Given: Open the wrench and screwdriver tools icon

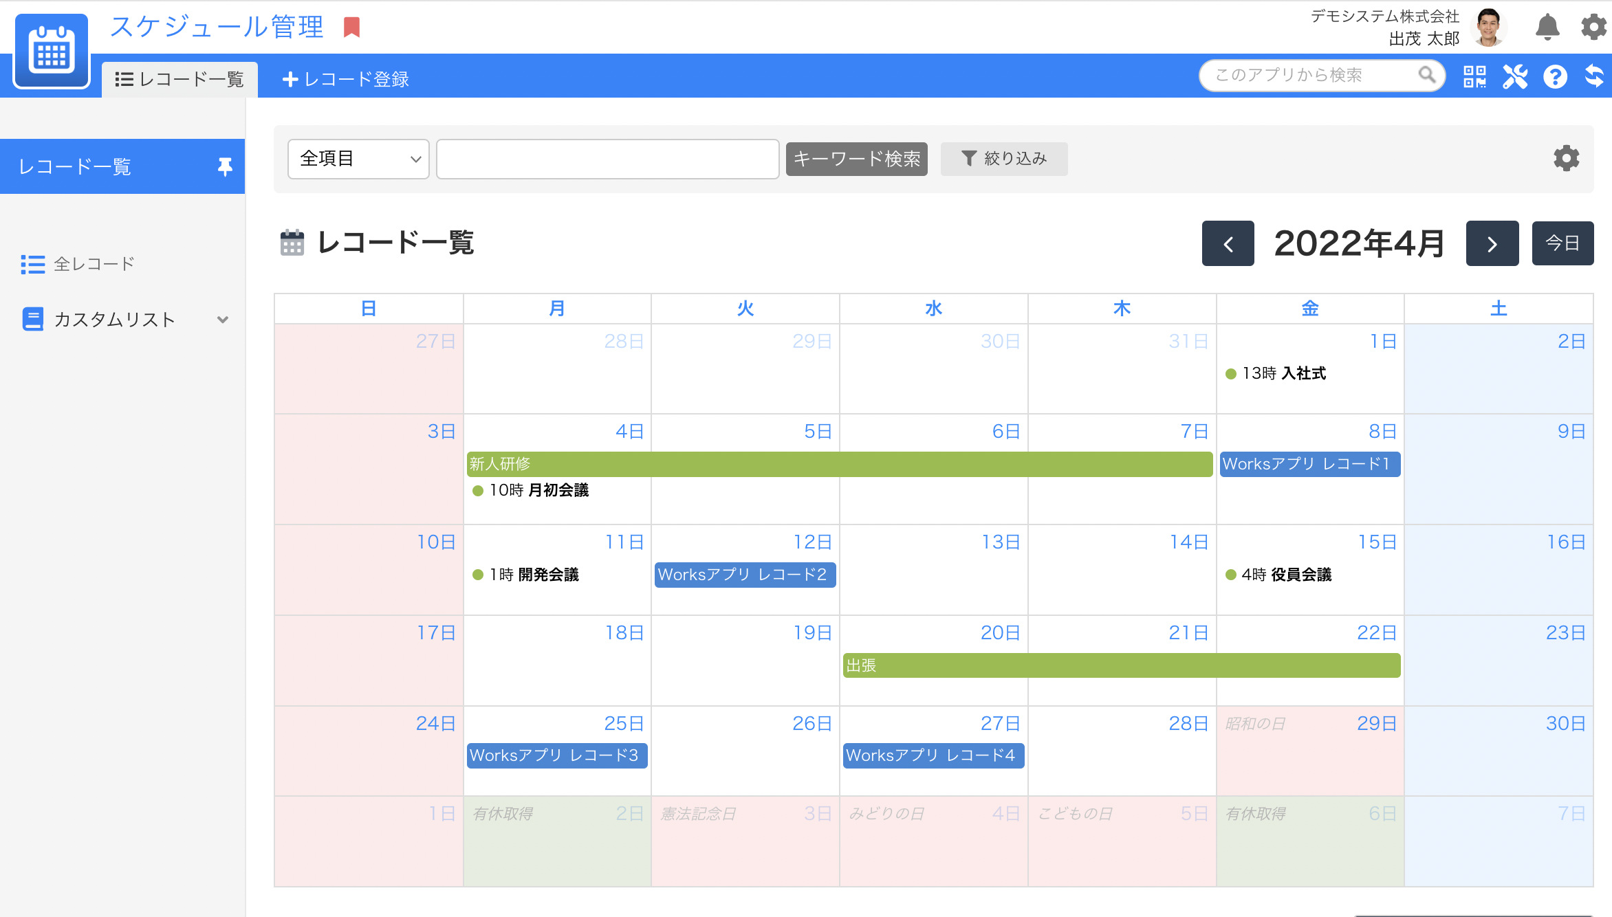Looking at the screenshot, I should pyautogui.click(x=1515, y=76).
